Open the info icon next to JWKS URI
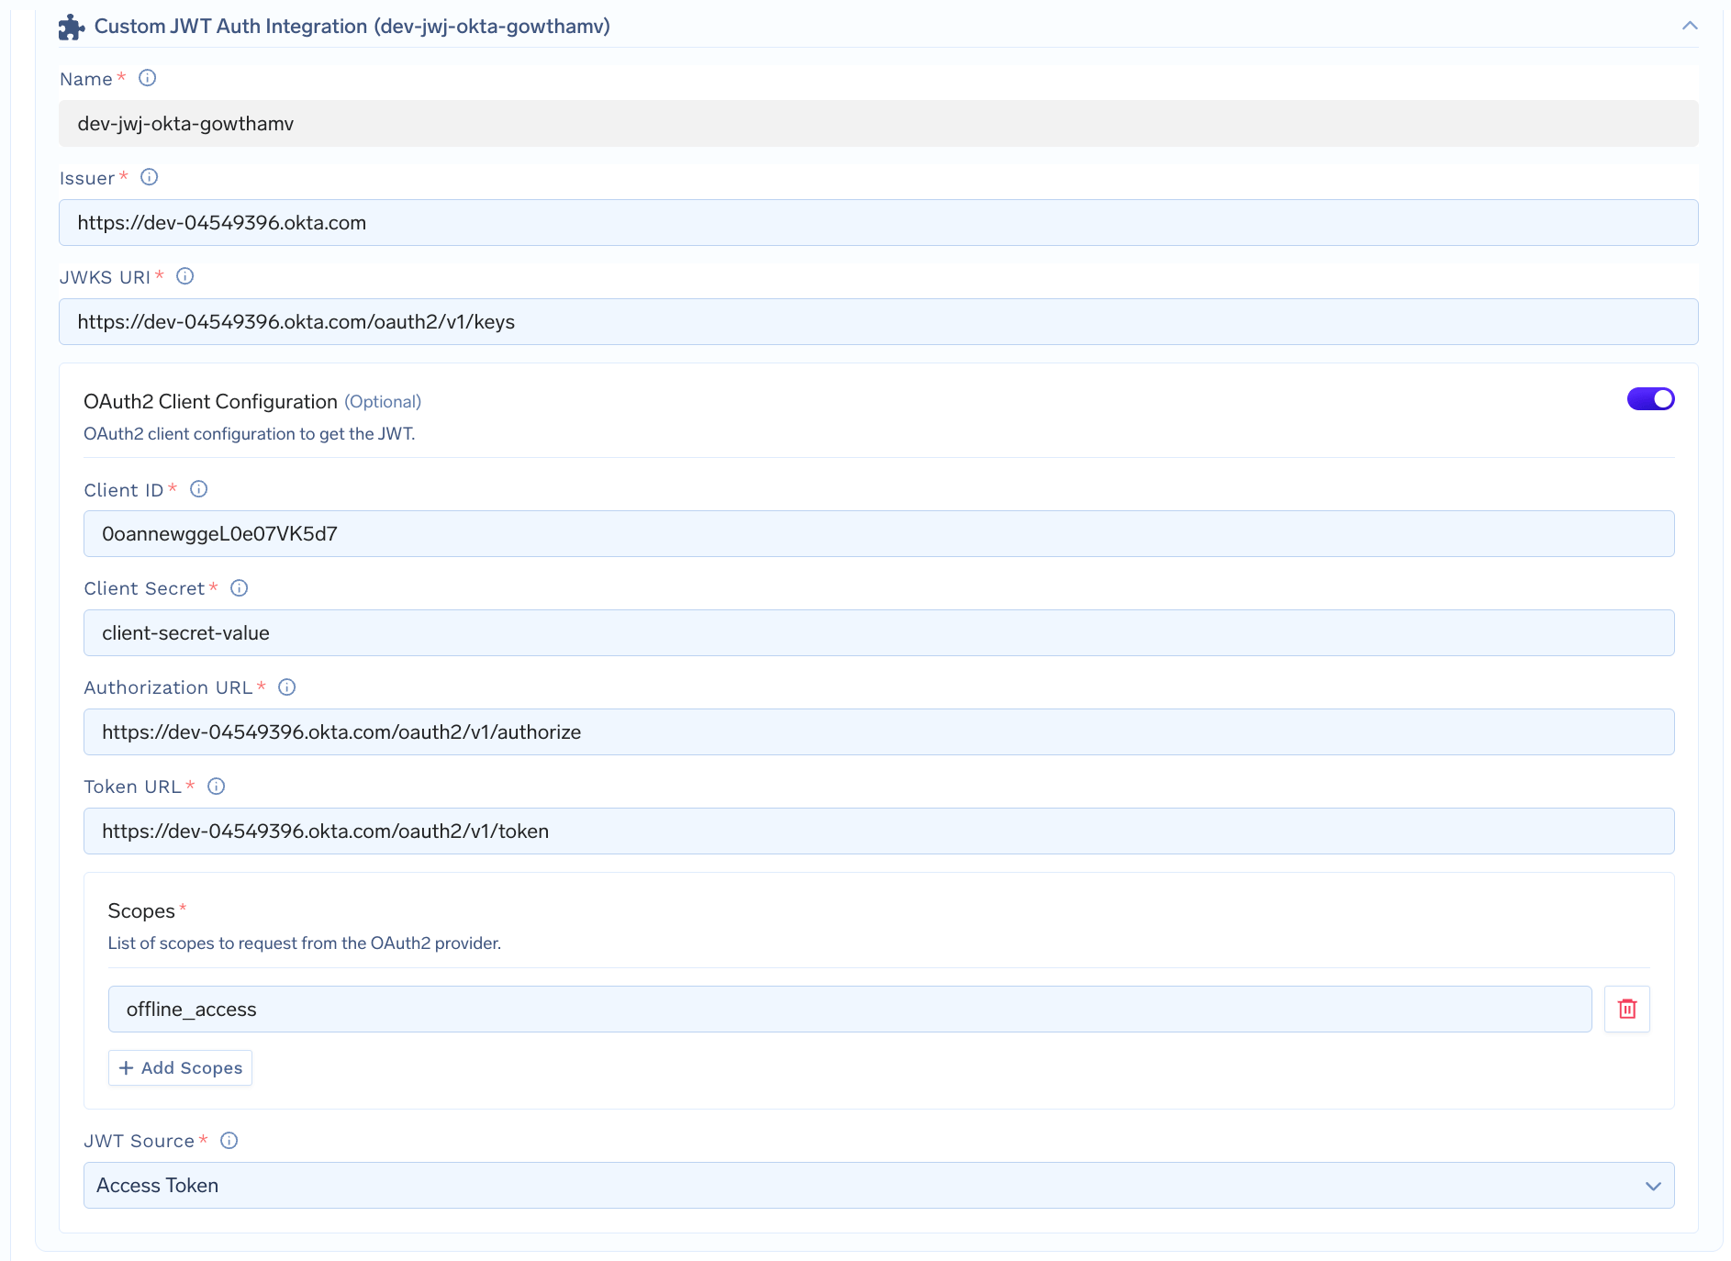 click(184, 276)
